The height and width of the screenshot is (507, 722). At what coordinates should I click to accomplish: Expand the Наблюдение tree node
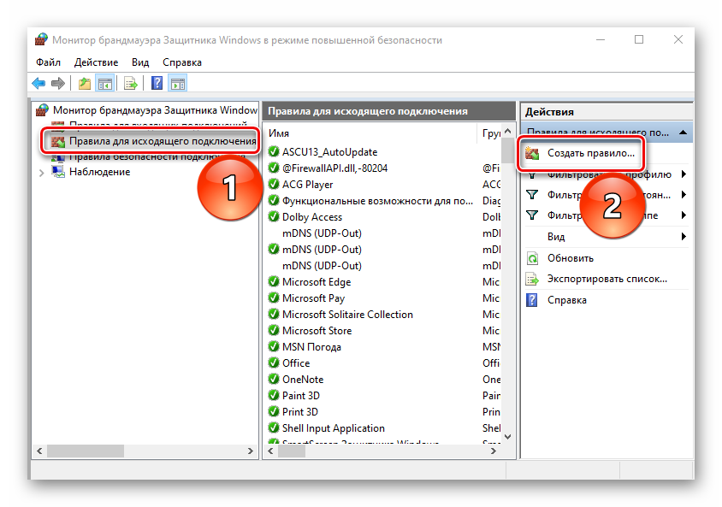pyautogui.click(x=42, y=172)
